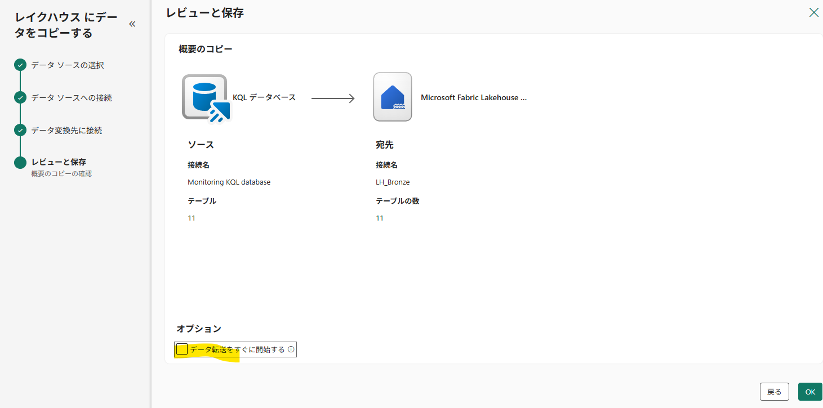This screenshot has height=408, width=823.
Task: Click the オプション heading
Action: pos(199,329)
